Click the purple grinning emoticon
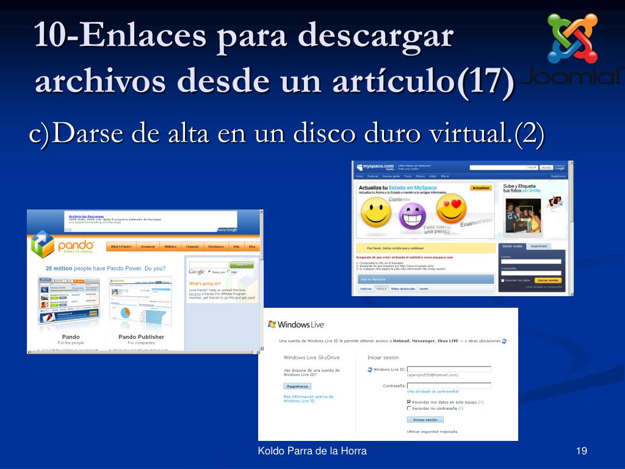Image resolution: width=625 pixels, height=469 pixels. 413,216
